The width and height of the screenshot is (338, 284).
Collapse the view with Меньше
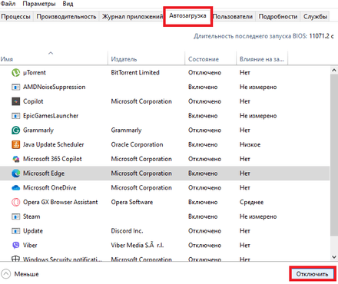[20, 274]
